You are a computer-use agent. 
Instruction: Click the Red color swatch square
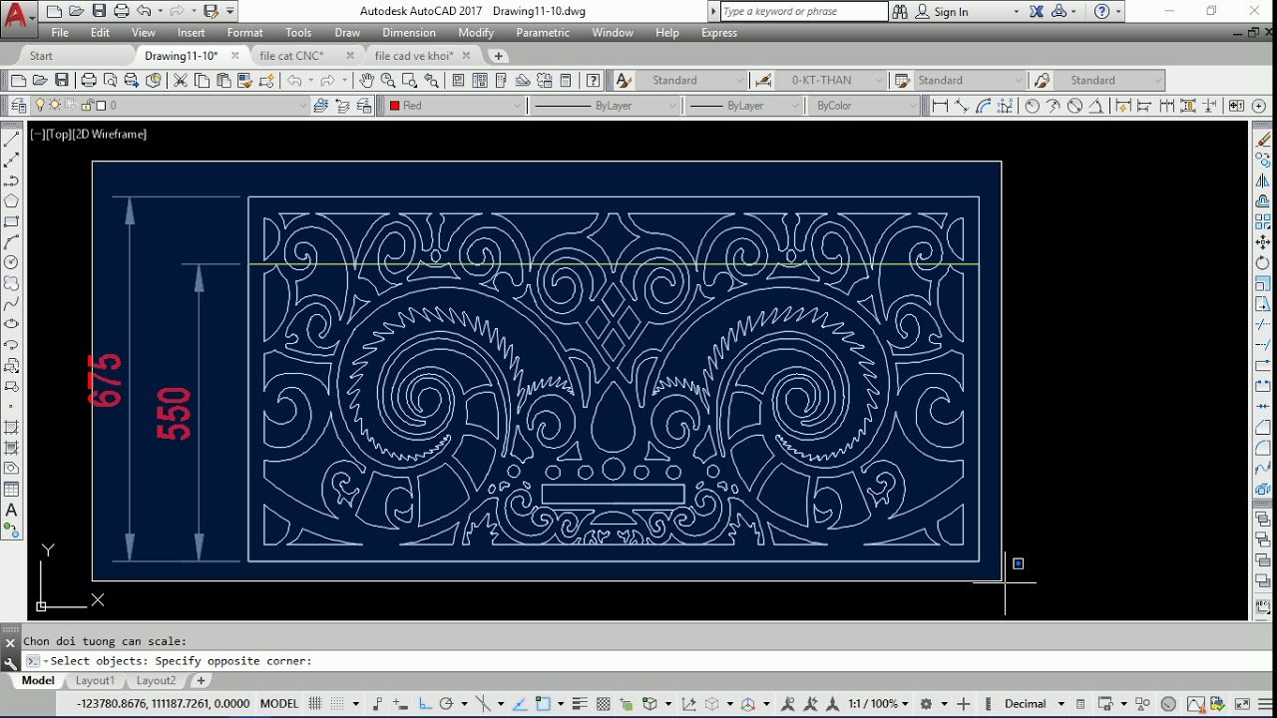click(394, 106)
